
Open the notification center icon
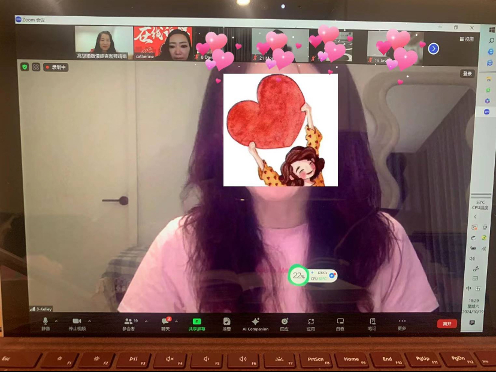click(472, 323)
